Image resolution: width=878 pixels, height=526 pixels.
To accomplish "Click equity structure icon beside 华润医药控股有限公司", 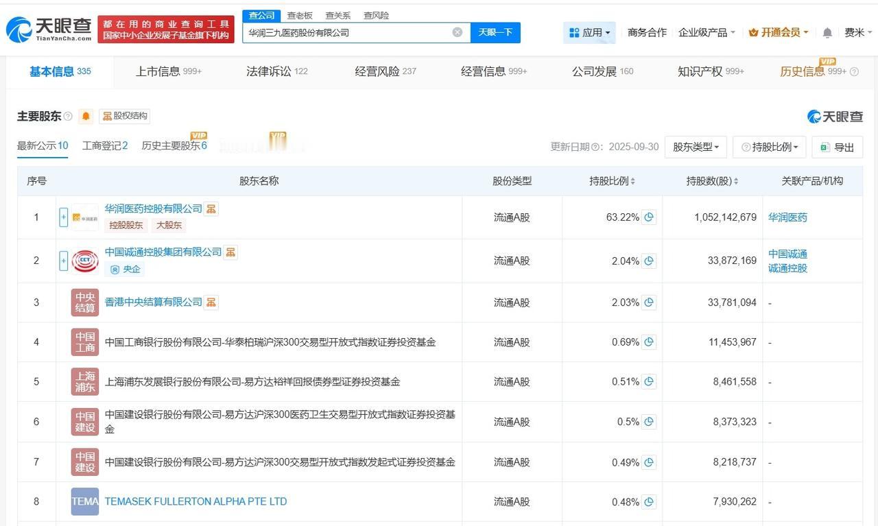I will (211, 208).
